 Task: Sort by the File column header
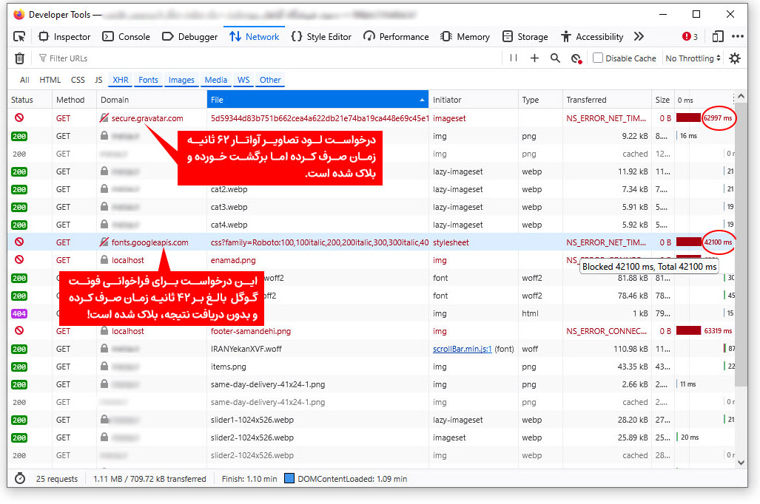point(317,100)
